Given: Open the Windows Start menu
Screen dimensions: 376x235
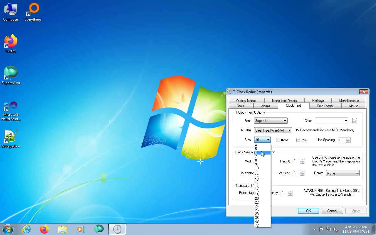Looking at the screenshot, I should [x=8, y=229].
